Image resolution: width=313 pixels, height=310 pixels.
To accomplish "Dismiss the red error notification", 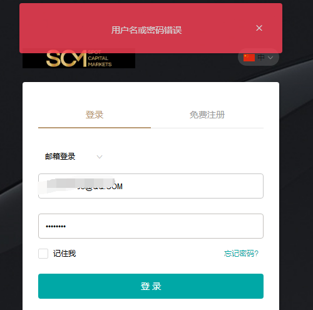I will pyautogui.click(x=259, y=28).
